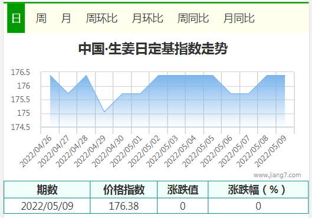
Task: Click y-axis label 174.5
Action: [20, 127]
